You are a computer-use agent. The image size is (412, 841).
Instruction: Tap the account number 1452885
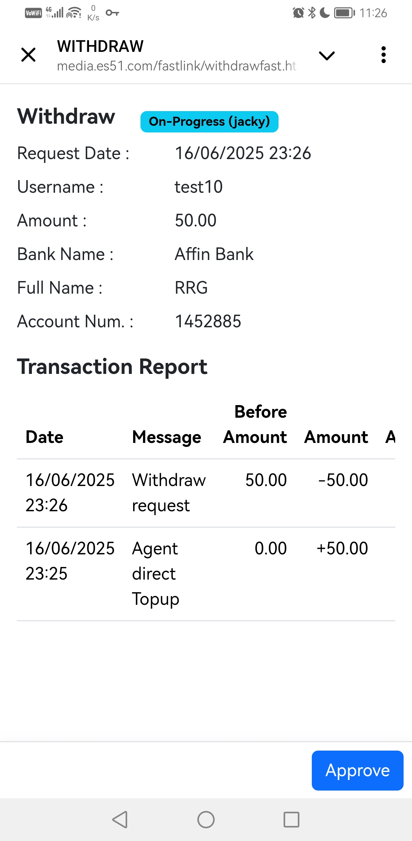[208, 321]
